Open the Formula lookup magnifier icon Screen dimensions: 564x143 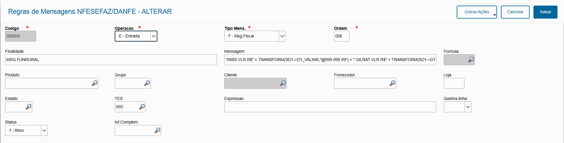point(471,60)
